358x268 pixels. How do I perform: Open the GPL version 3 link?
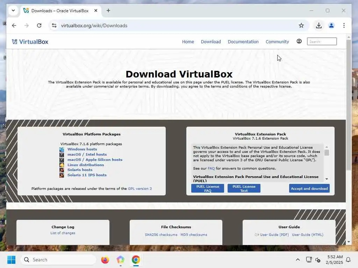click(140, 189)
